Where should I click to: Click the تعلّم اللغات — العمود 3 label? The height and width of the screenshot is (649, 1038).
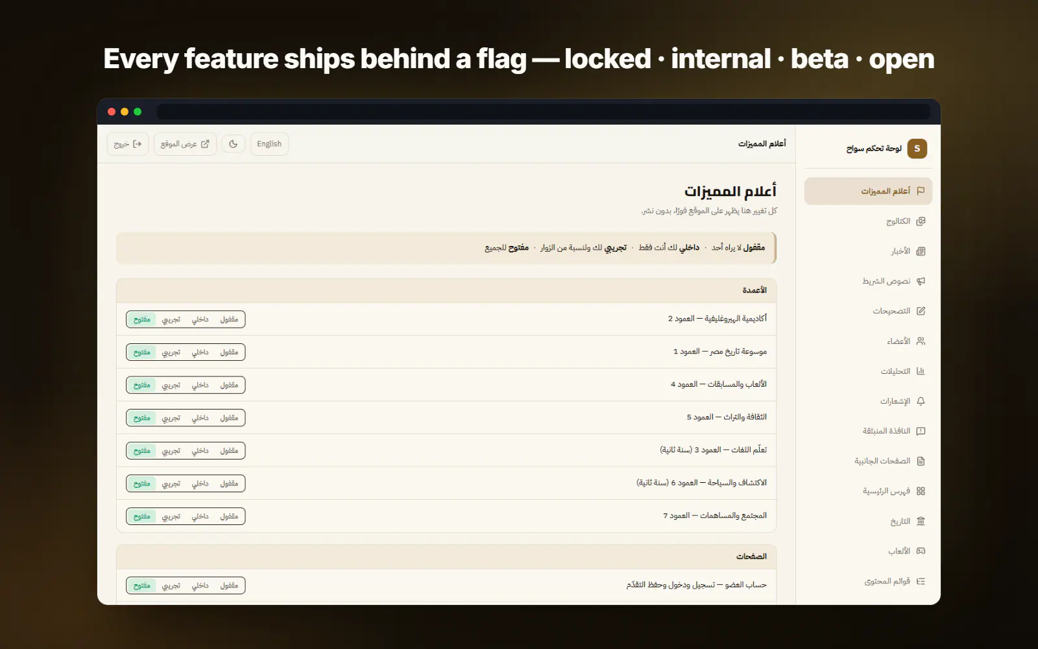[x=713, y=450]
